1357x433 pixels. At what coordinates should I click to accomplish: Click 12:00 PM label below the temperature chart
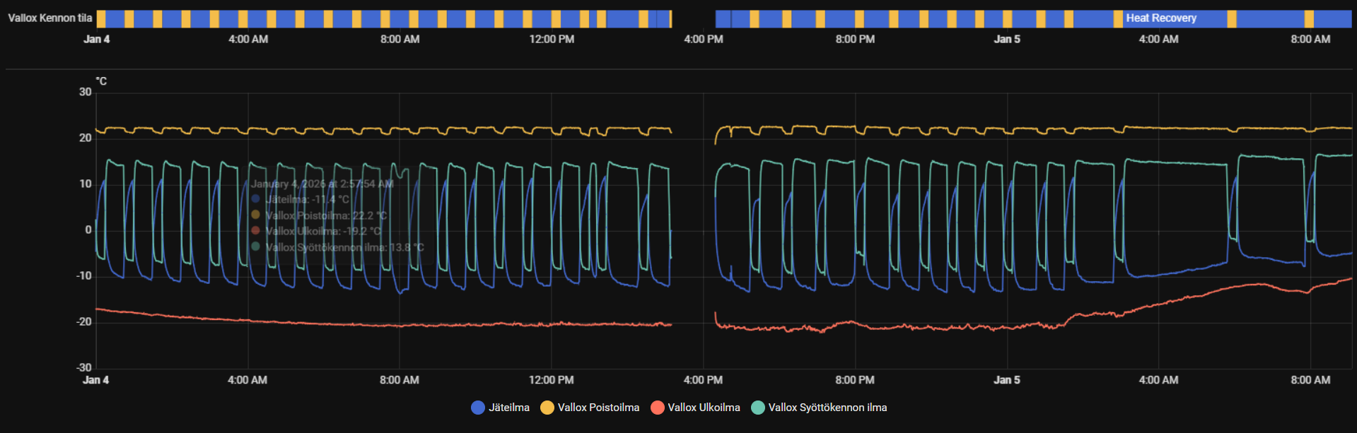(551, 380)
